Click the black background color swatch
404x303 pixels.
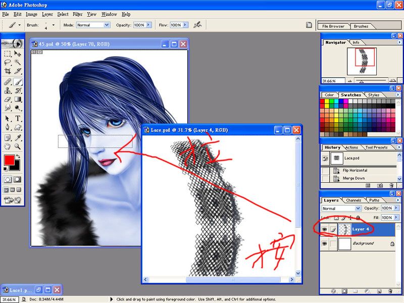(x=16, y=167)
